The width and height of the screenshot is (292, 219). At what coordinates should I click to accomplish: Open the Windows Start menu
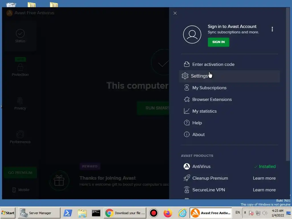(8, 213)
